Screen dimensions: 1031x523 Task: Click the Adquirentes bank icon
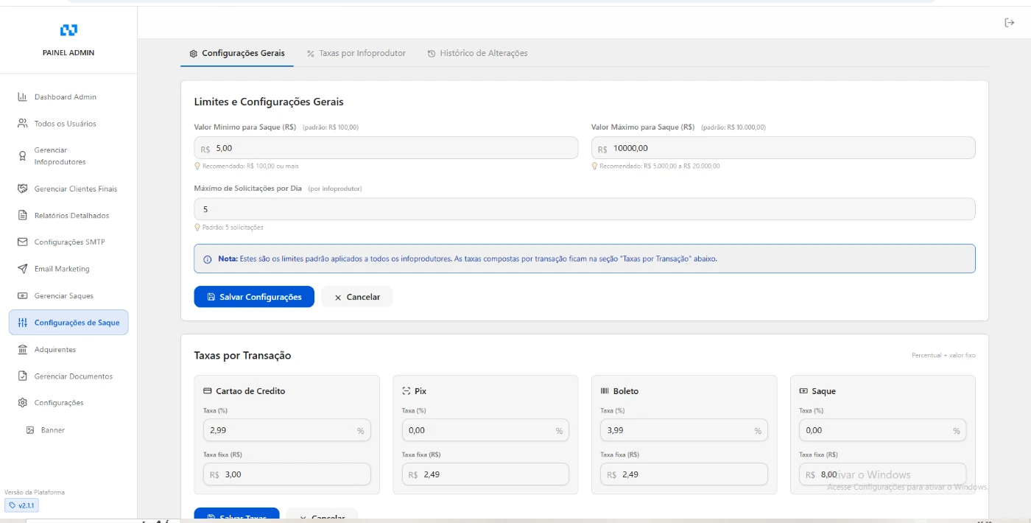point(22,350)
